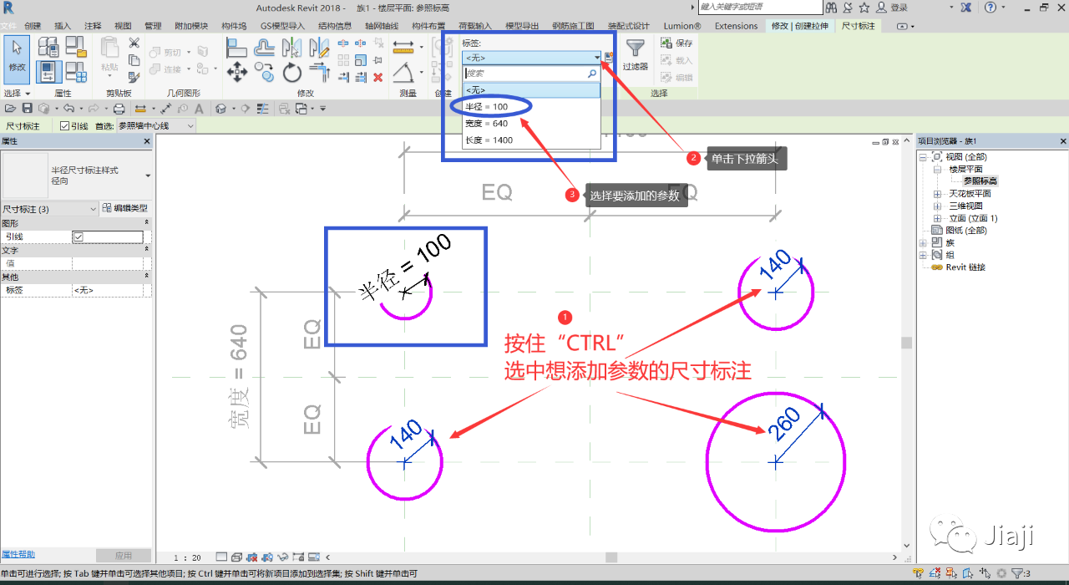This screenshot has height=585, width=1069.
Task: Open the 创建 ribbon tab
Action: tap(33, 26)
